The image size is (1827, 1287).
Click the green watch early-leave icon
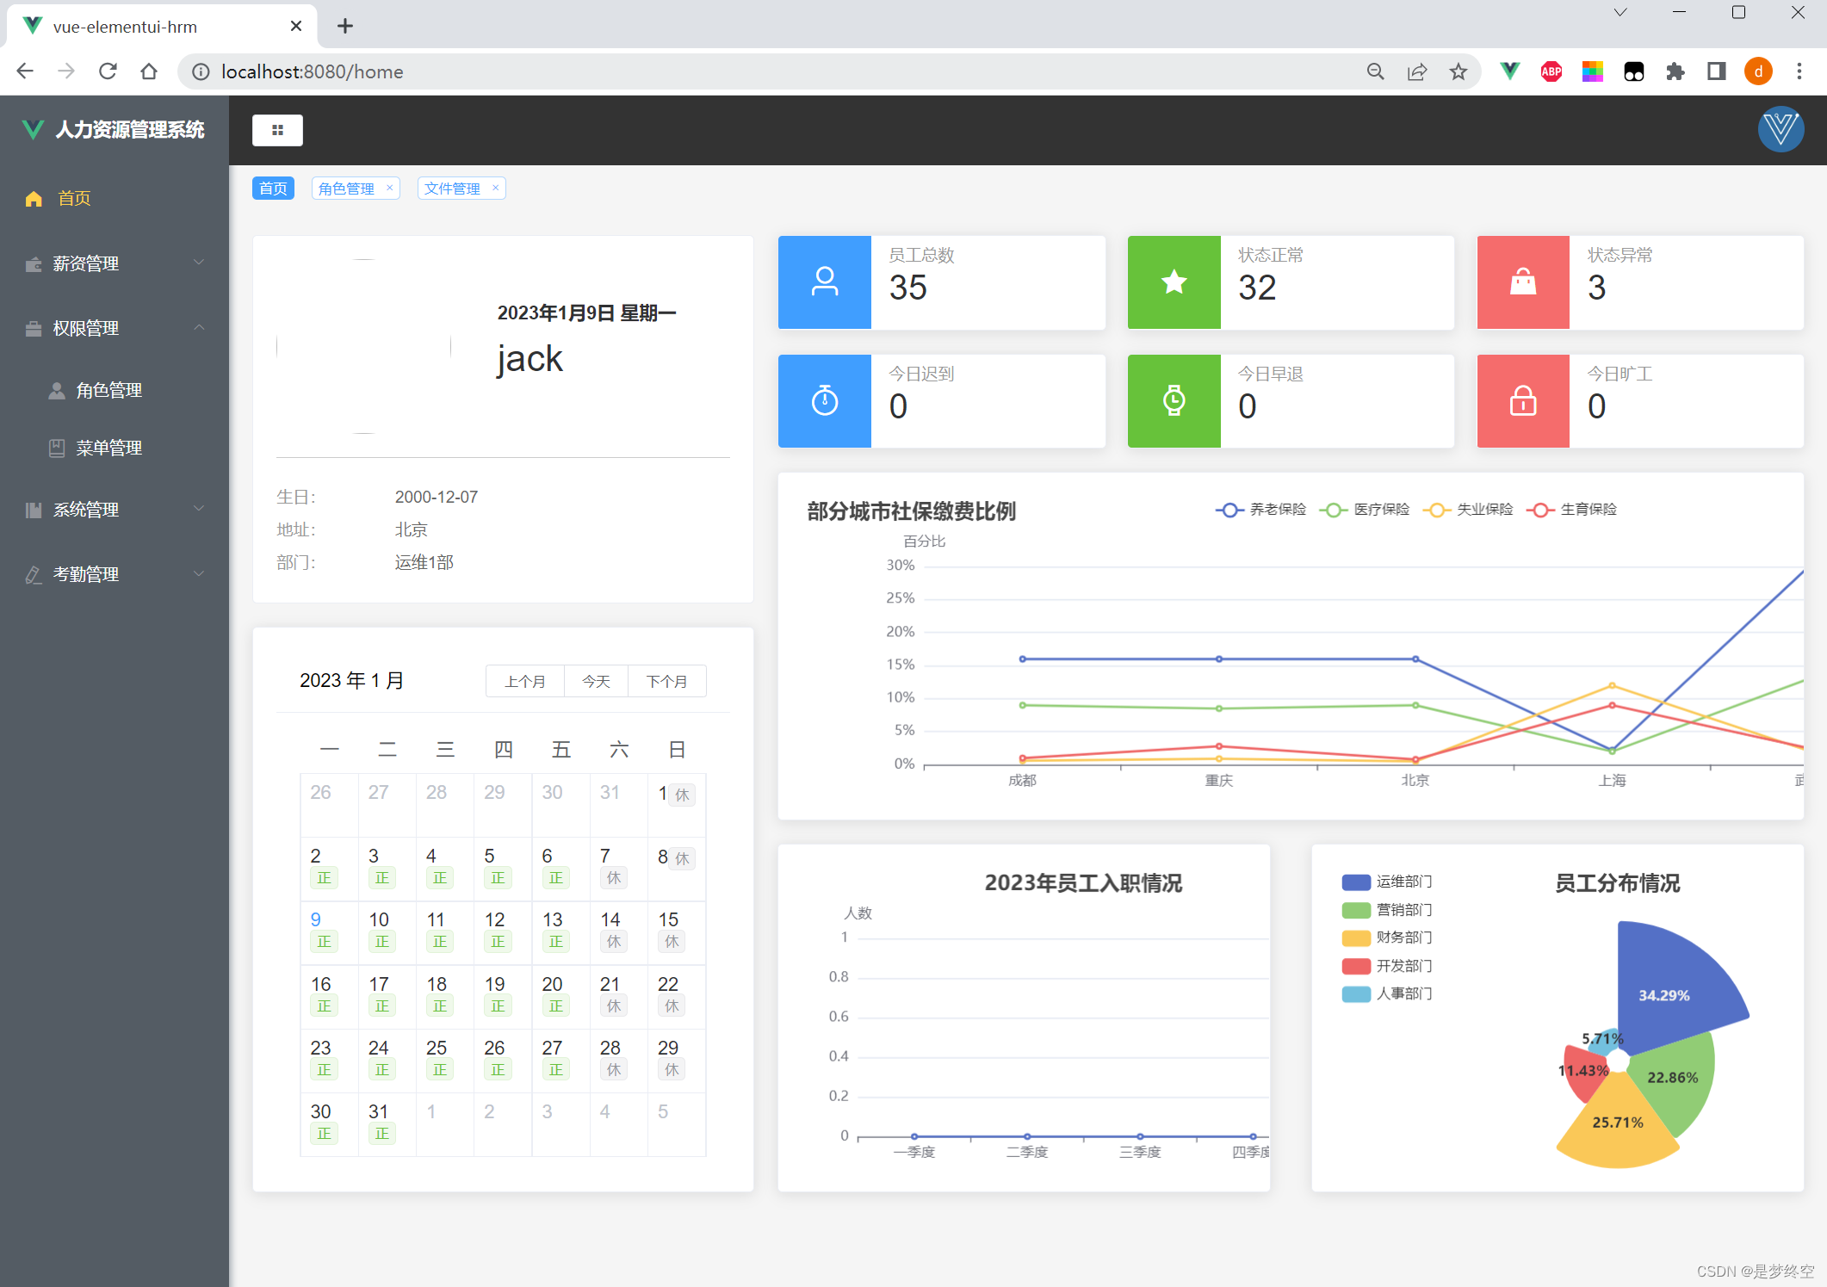pyautogui.click(x=1174, y=401)
